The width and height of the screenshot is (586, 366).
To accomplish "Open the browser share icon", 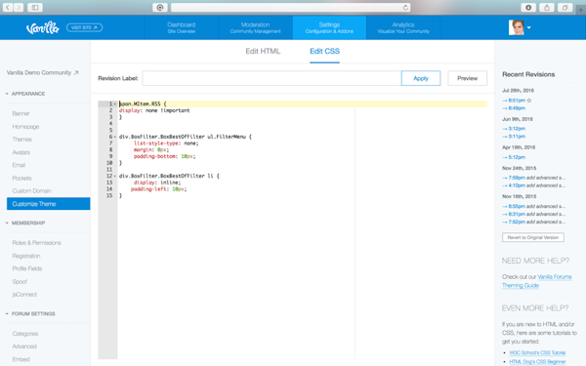I will (547, 8).
